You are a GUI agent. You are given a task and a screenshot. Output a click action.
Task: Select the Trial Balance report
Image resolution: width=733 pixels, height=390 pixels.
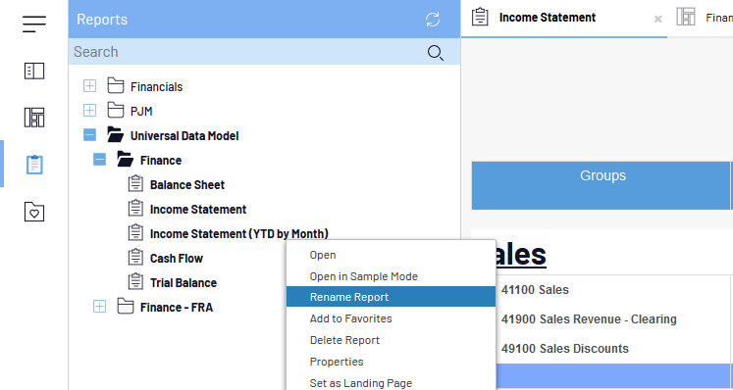tap(183, 282)
